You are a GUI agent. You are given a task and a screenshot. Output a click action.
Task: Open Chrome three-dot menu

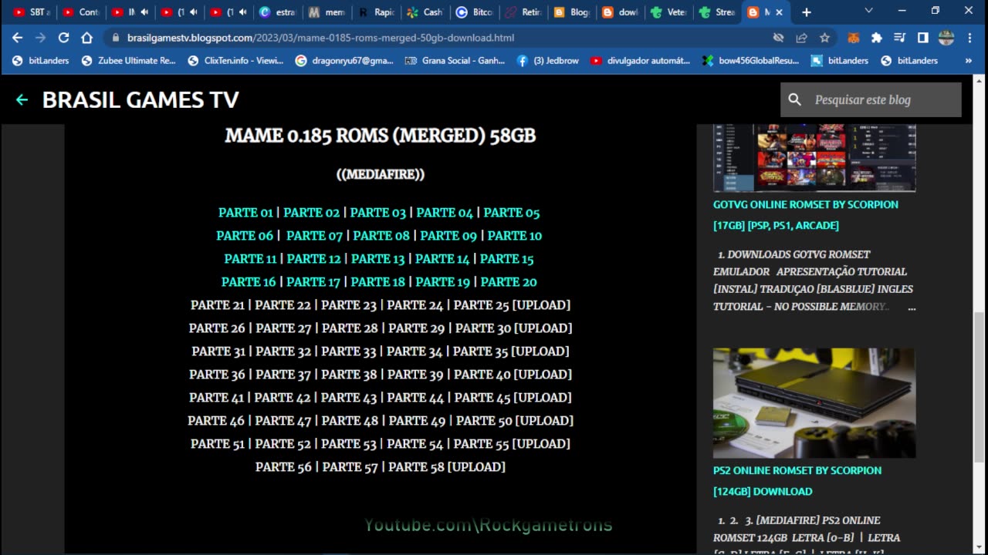click(x=970, y=38)
